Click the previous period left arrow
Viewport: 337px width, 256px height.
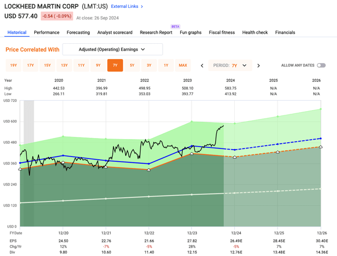[x=202, y=65]
